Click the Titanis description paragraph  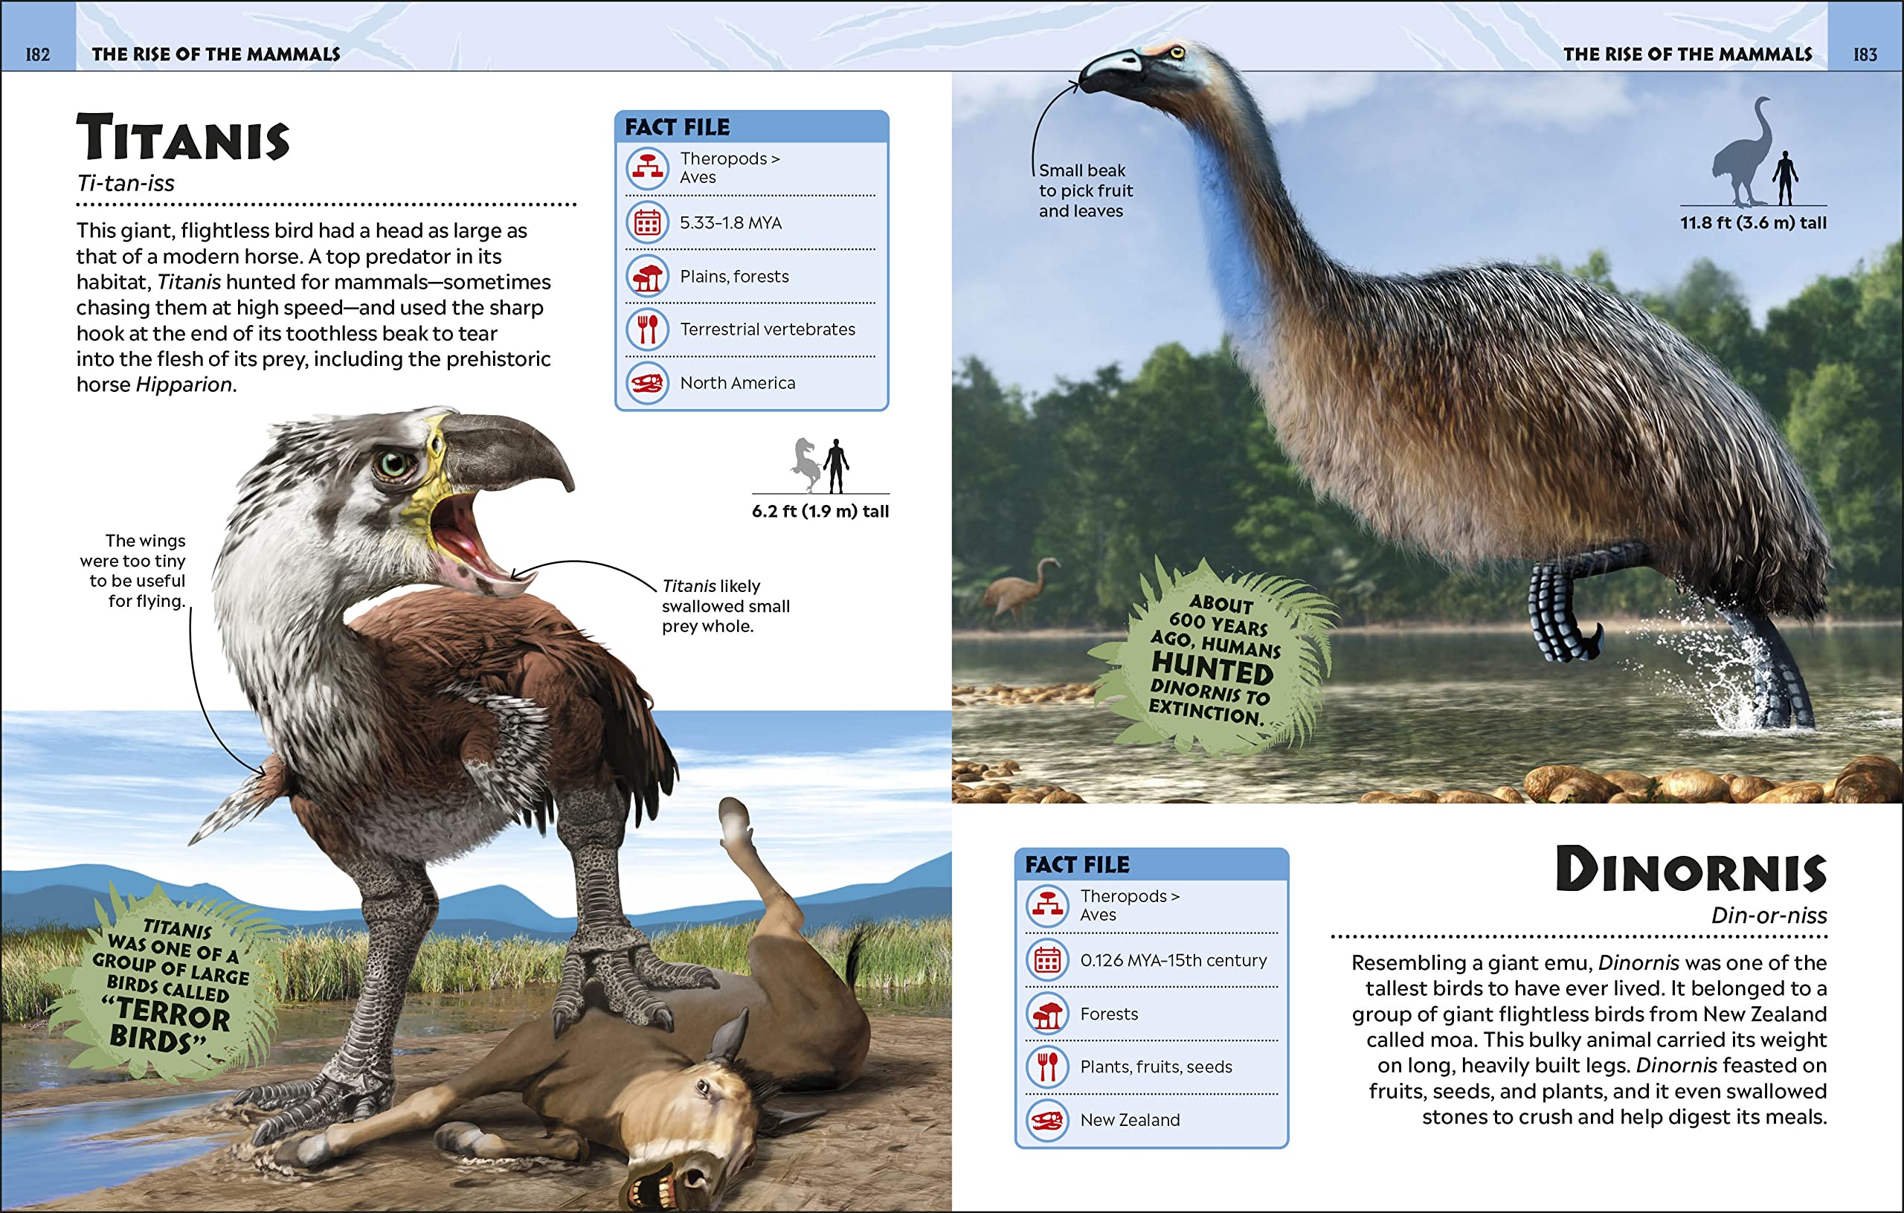(x=313, y=308)
